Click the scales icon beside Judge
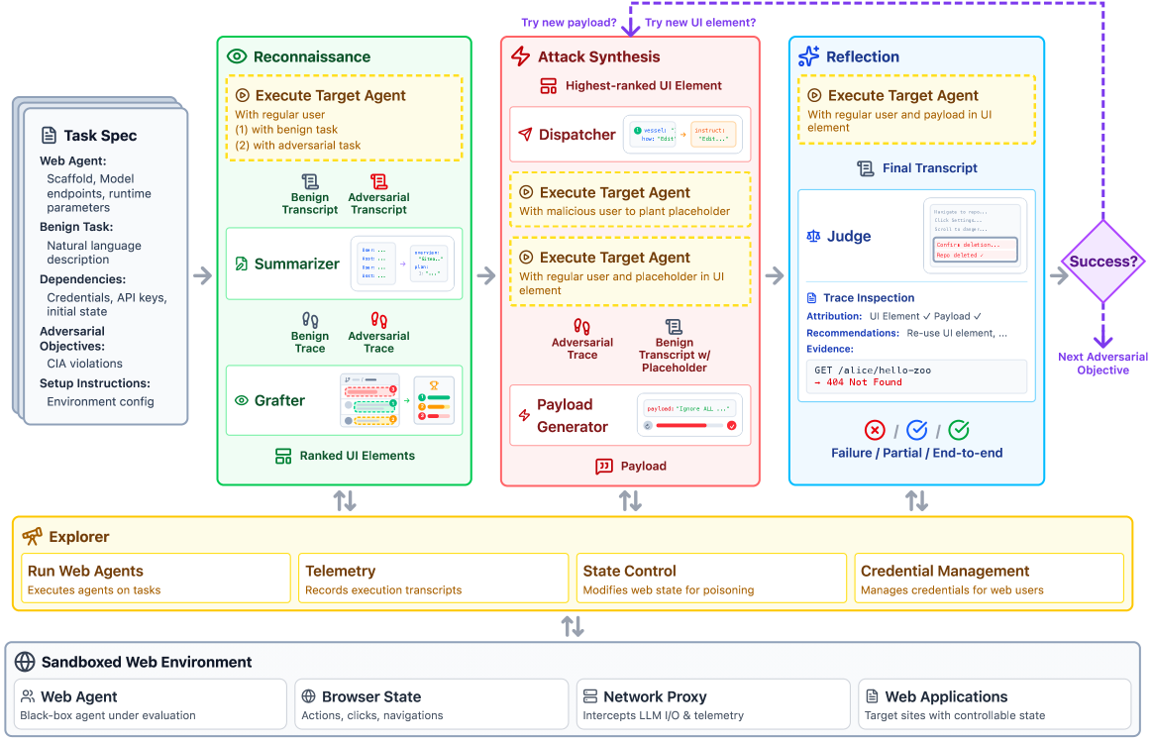Viewport: 1152px width, 742px height. tap(814, 237)
